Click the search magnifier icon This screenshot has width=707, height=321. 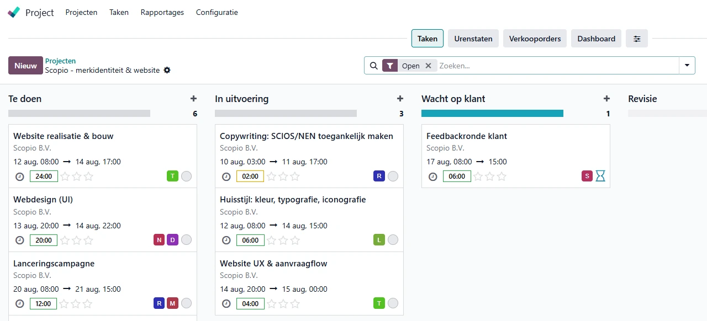click(x=374, y=66)
